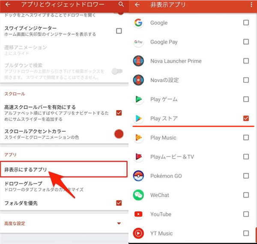Check the WeChat checkbox
Screen dimensions: 257x244
[246, 195]
